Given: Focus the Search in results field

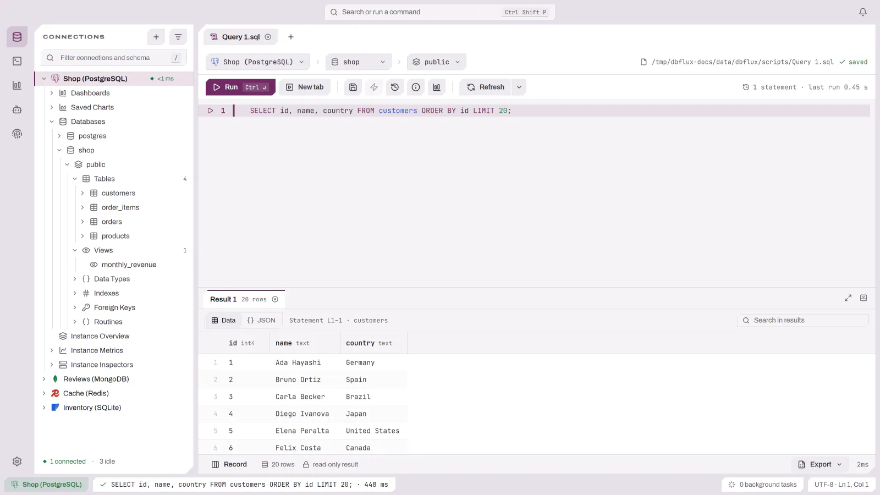Looking at the screenshot, I should (x=803, y=320).
